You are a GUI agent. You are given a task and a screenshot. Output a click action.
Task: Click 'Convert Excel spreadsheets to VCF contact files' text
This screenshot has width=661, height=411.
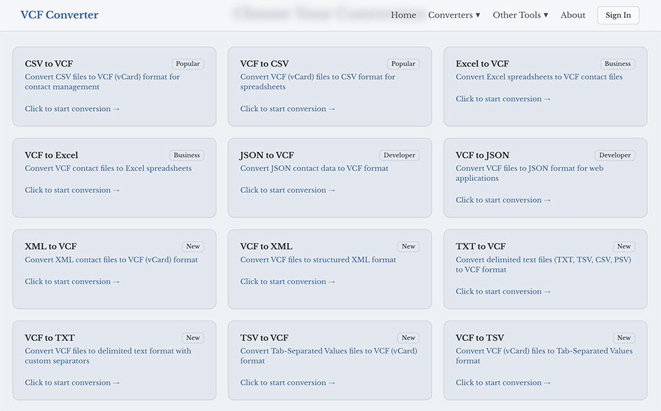[x=539, y=77]
